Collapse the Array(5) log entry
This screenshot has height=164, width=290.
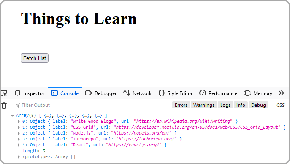click(12, 116)
